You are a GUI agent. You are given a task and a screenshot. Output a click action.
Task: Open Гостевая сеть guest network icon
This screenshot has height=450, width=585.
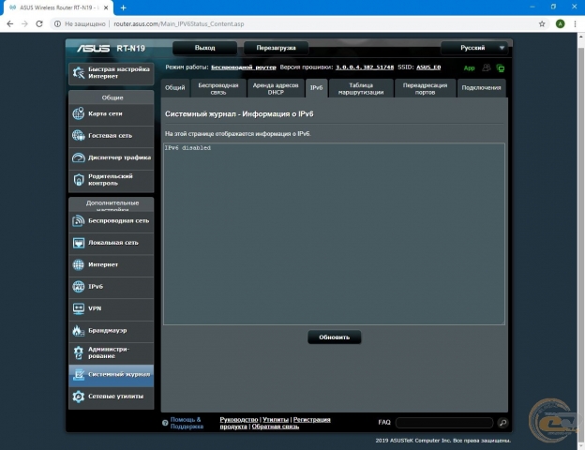coord(79,135)
